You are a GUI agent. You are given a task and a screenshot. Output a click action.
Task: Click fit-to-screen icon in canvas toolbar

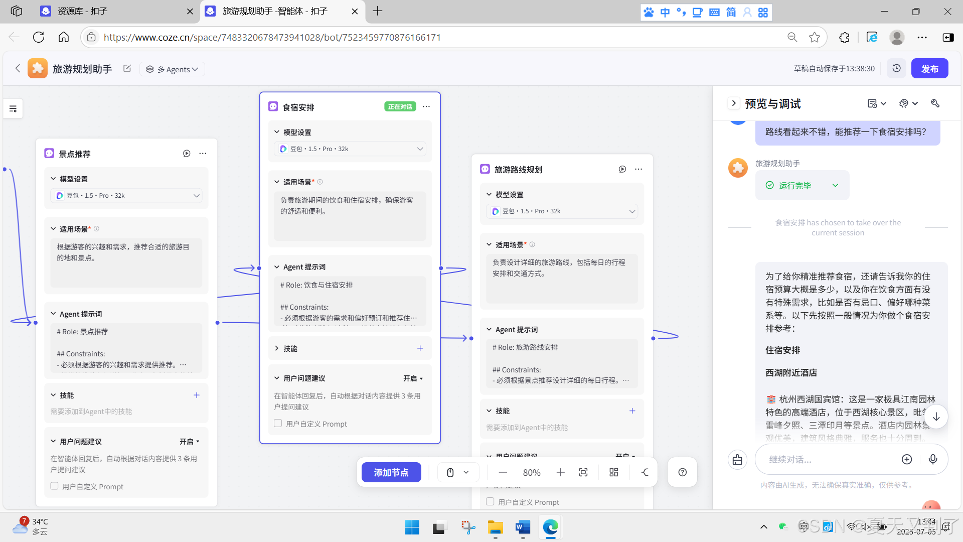(x=583, y=472)
